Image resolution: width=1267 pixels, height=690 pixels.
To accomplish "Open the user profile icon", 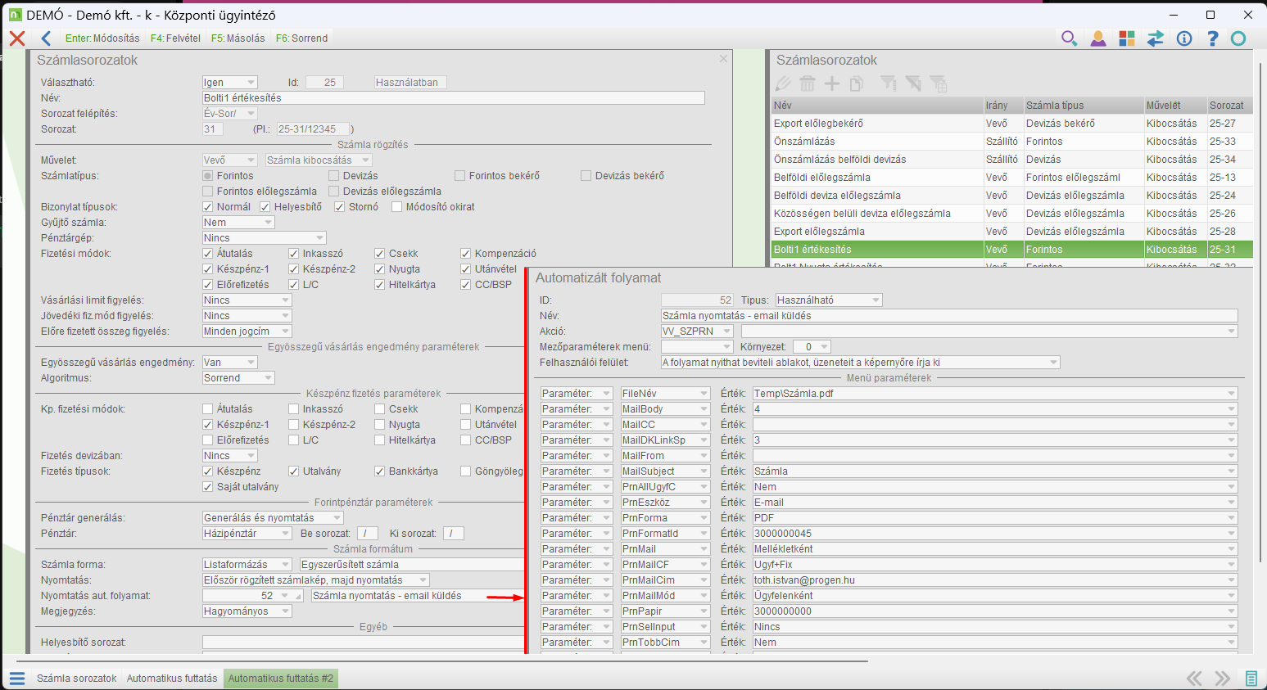I will pyautogui.click(x=1098, y=38).
